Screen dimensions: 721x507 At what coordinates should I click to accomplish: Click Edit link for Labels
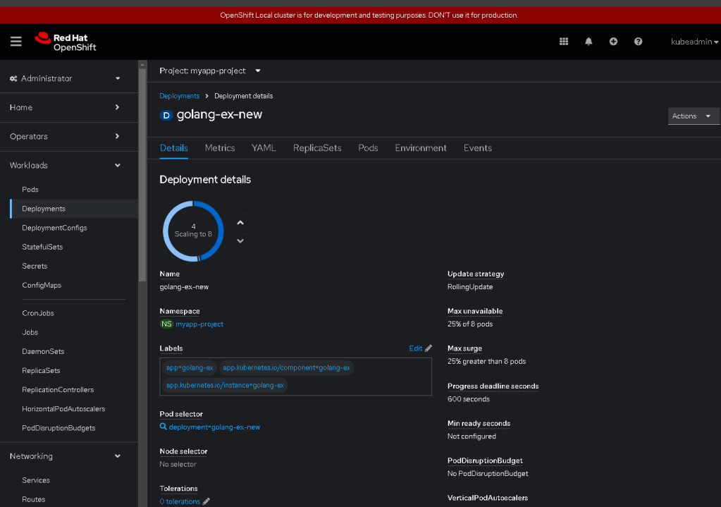416,348
